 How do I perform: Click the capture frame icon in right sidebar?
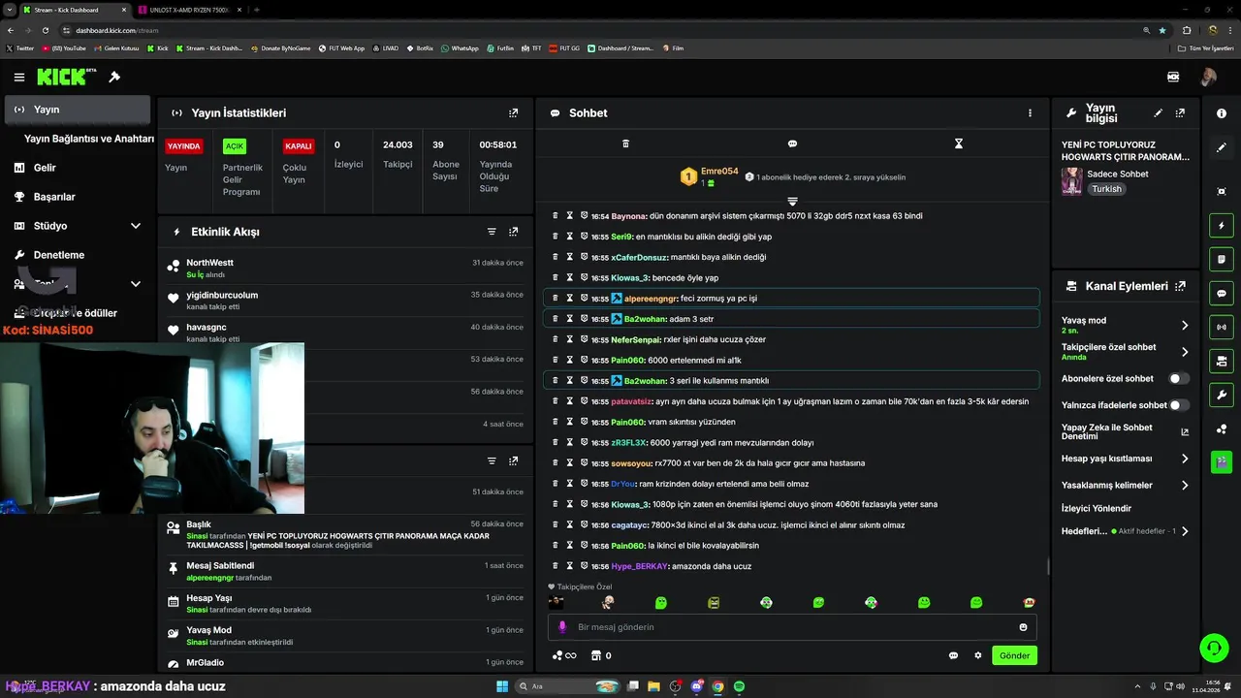click(x=1222, y=191)
